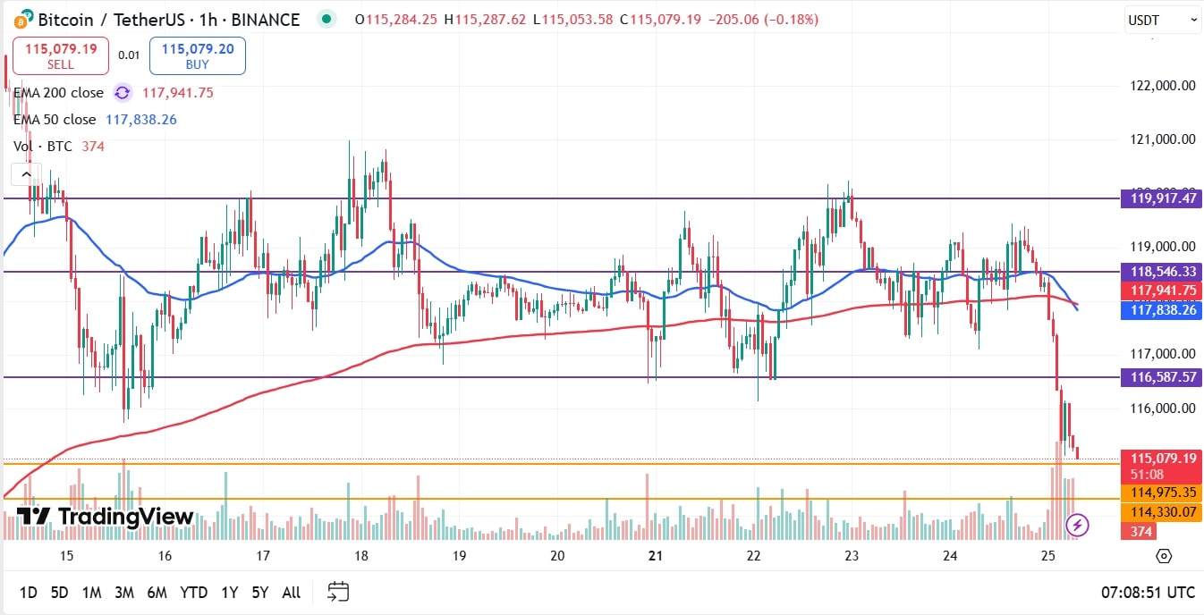Select the 5D time range
The height and width of the screenshot is (615, 1204).
pyautogui.click(x=59, y=592)
